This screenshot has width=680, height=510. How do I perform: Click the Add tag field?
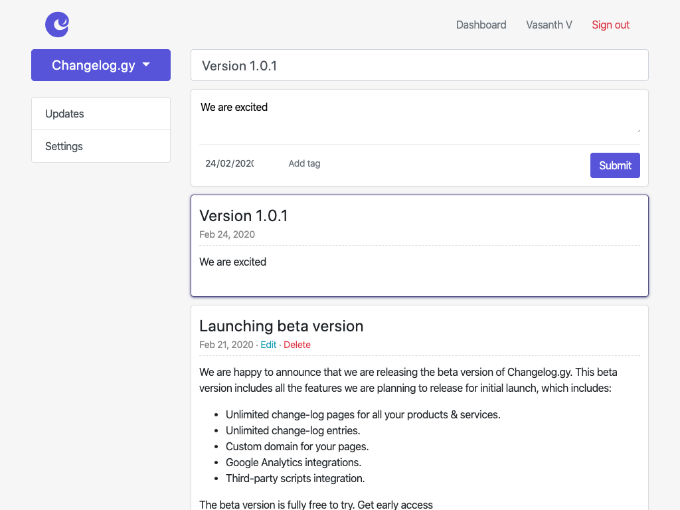coord(304,163)
